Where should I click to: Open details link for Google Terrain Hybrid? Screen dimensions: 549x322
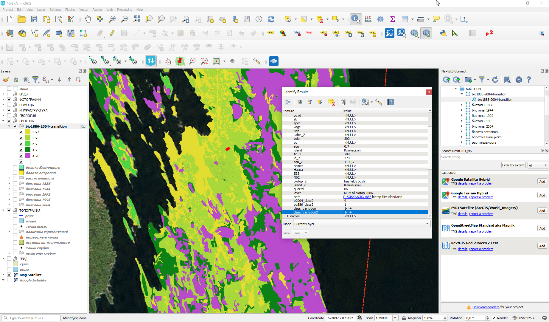pos(463,197)
